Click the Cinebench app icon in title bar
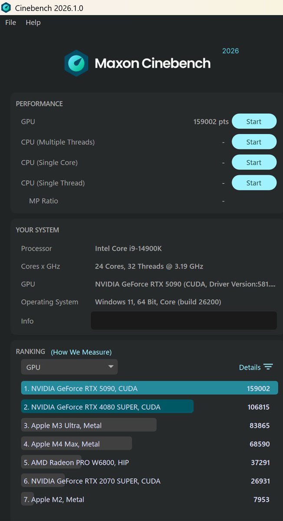The height and width of the screenshot is (521, 283). pos(6,8)
